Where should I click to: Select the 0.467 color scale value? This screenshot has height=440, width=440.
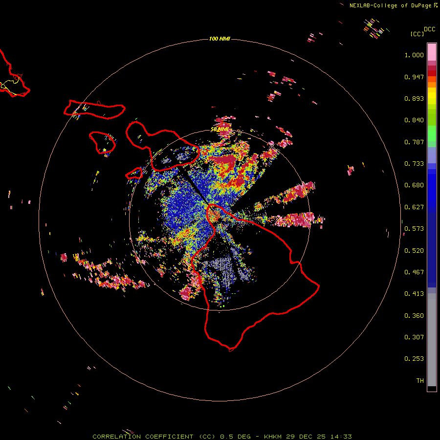414,272
